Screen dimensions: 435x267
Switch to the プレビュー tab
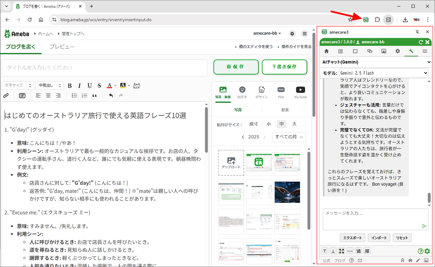click(62, 47)
